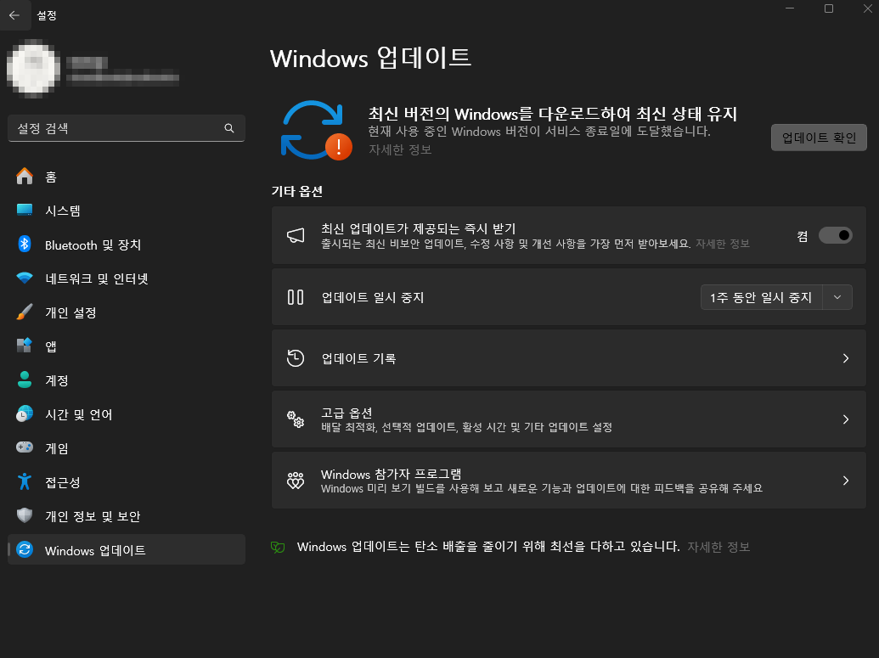Viewport: 879px width, 658px height.
Task: Click the Accounts (계정) person icon
Action: pos(25,380)
